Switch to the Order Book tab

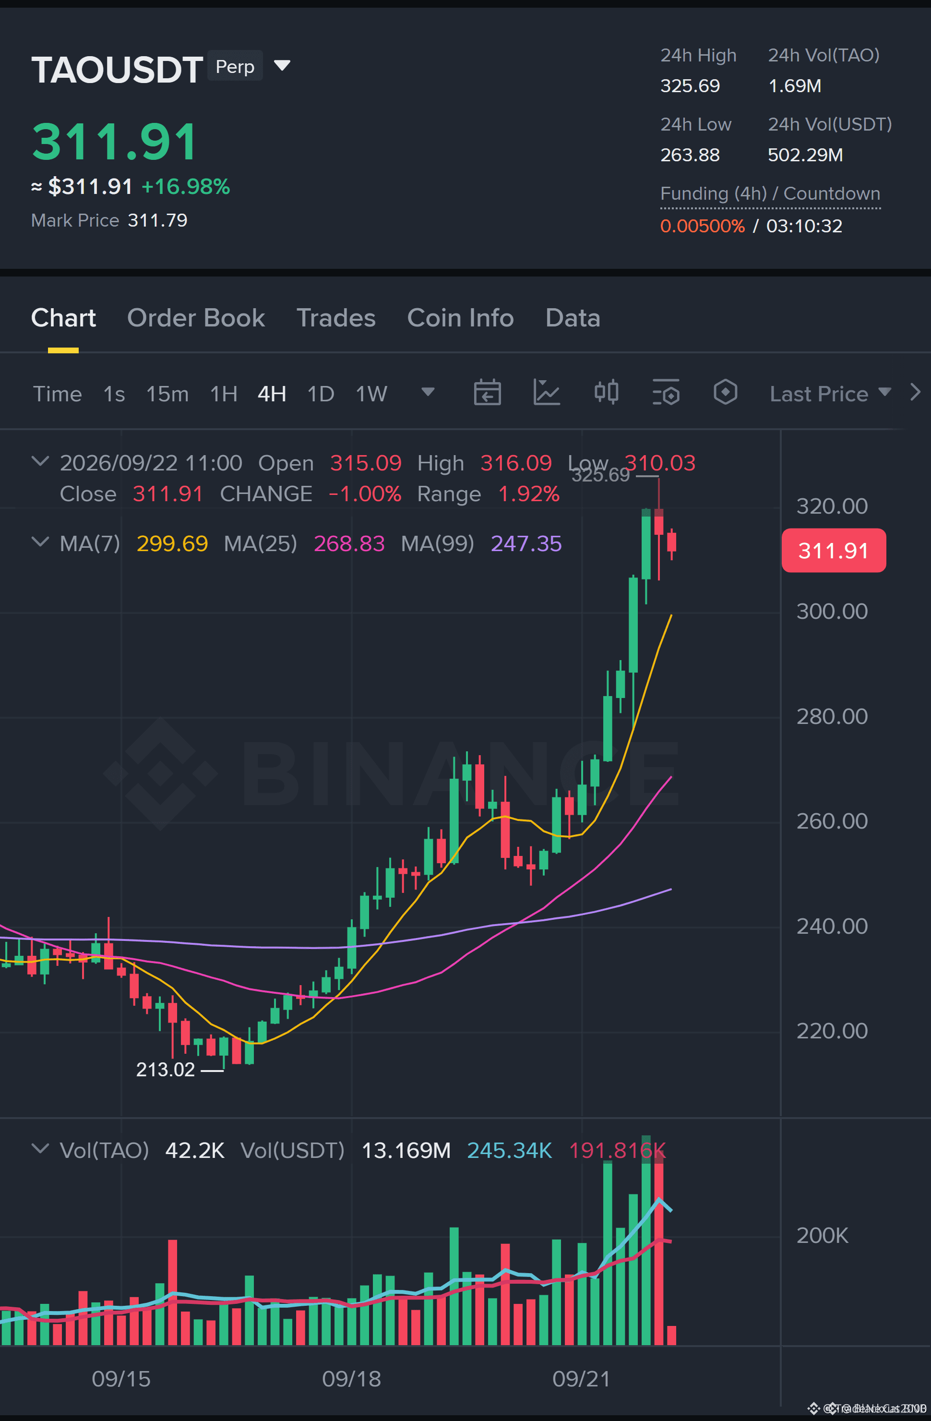click(x=196, y=318)
